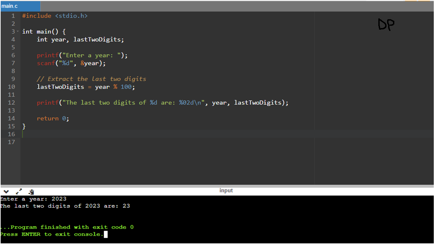Click line number 10 in gutter
Screen dimensions: 439x244
click(x=11, y=87)
